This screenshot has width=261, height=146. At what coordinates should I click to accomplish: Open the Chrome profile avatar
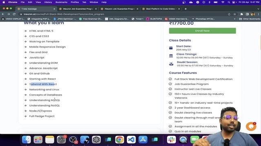(253, 14)
